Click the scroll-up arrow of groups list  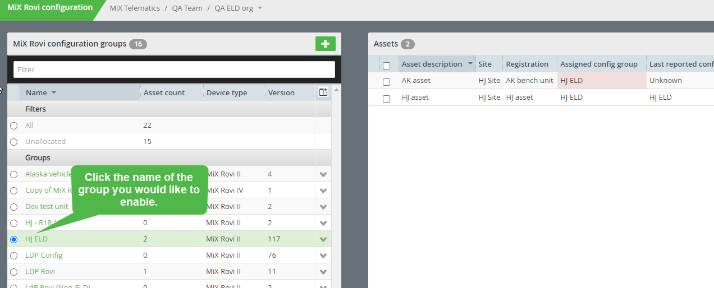click(x=336, y=89)
